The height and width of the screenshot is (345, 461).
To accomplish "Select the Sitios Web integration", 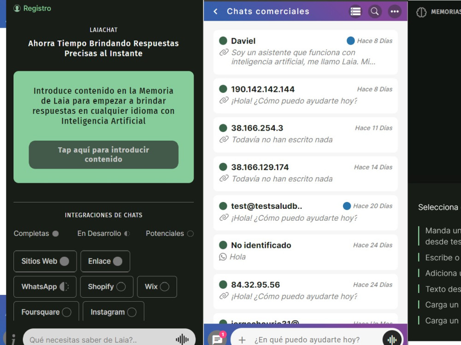I will click(x=45, y=261).
